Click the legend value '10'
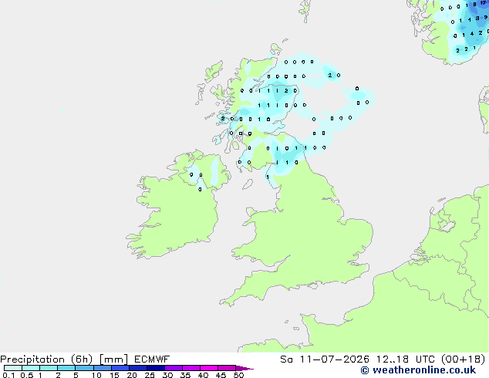 pos(96,375)
